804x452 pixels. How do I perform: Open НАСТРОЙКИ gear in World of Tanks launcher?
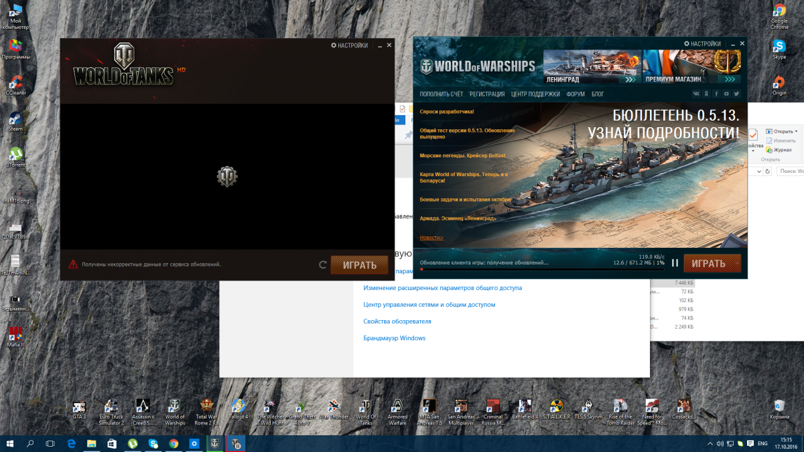click(349, 46)
